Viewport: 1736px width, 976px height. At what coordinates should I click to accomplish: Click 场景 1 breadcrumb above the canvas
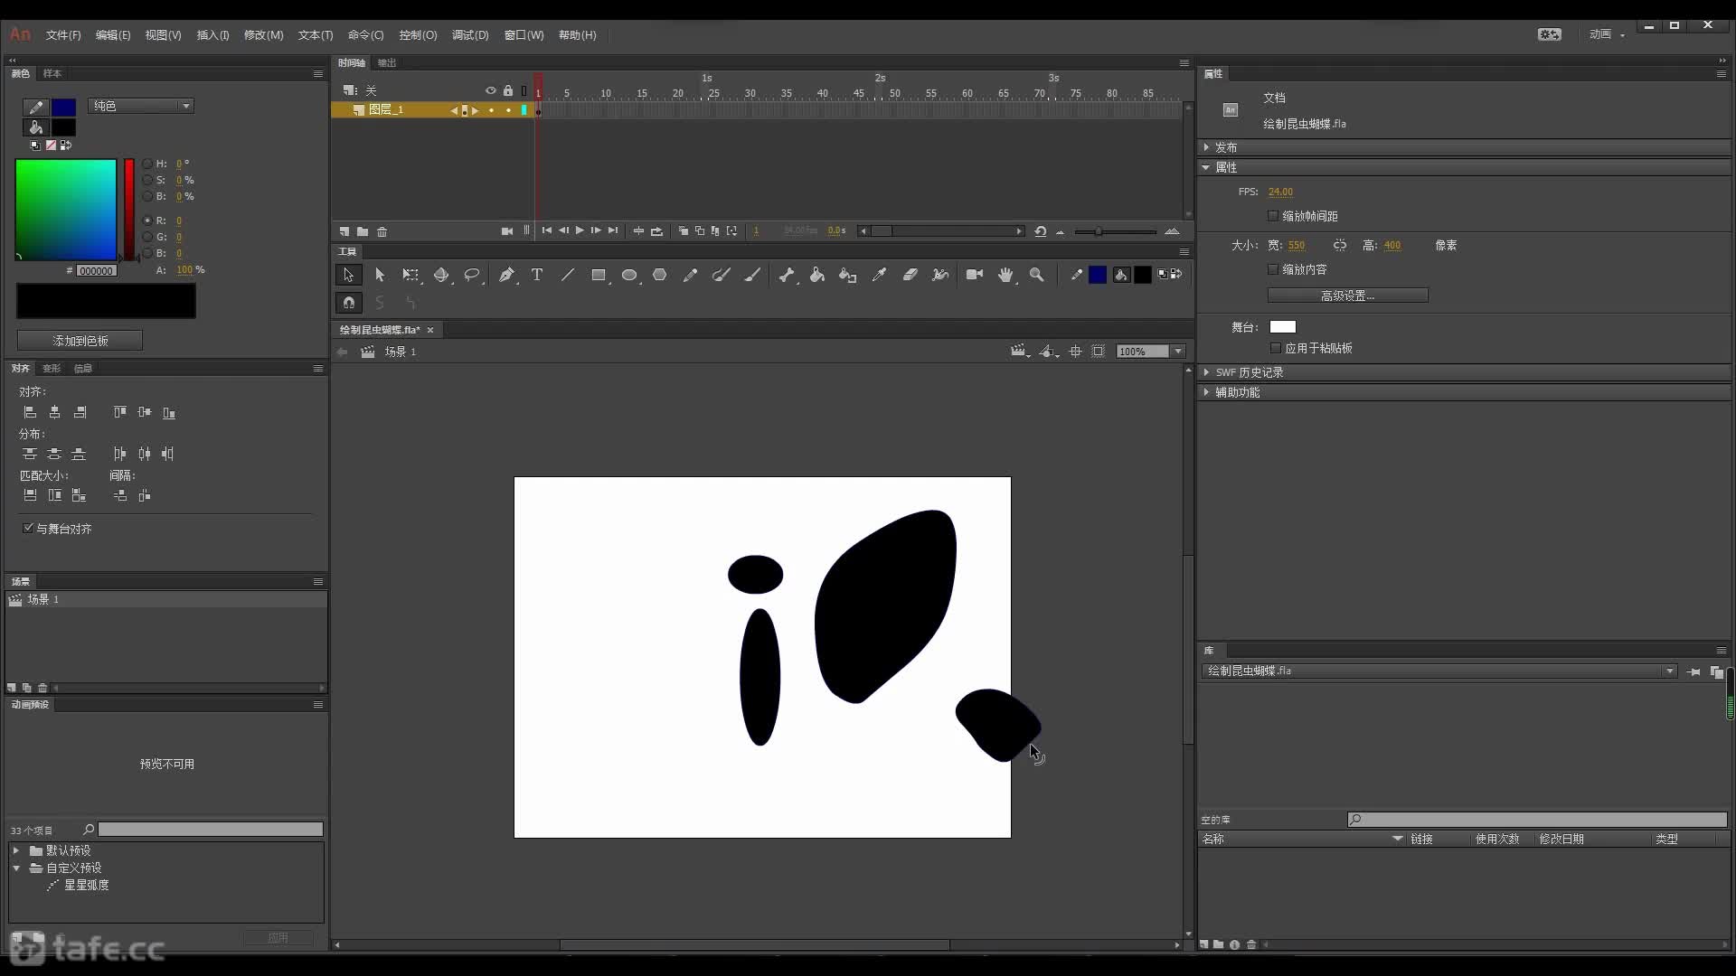click(x=401, y=352)
